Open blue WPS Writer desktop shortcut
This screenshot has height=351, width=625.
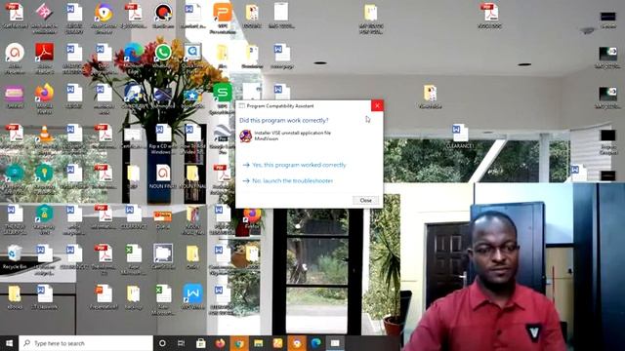(x=193, y=296)
